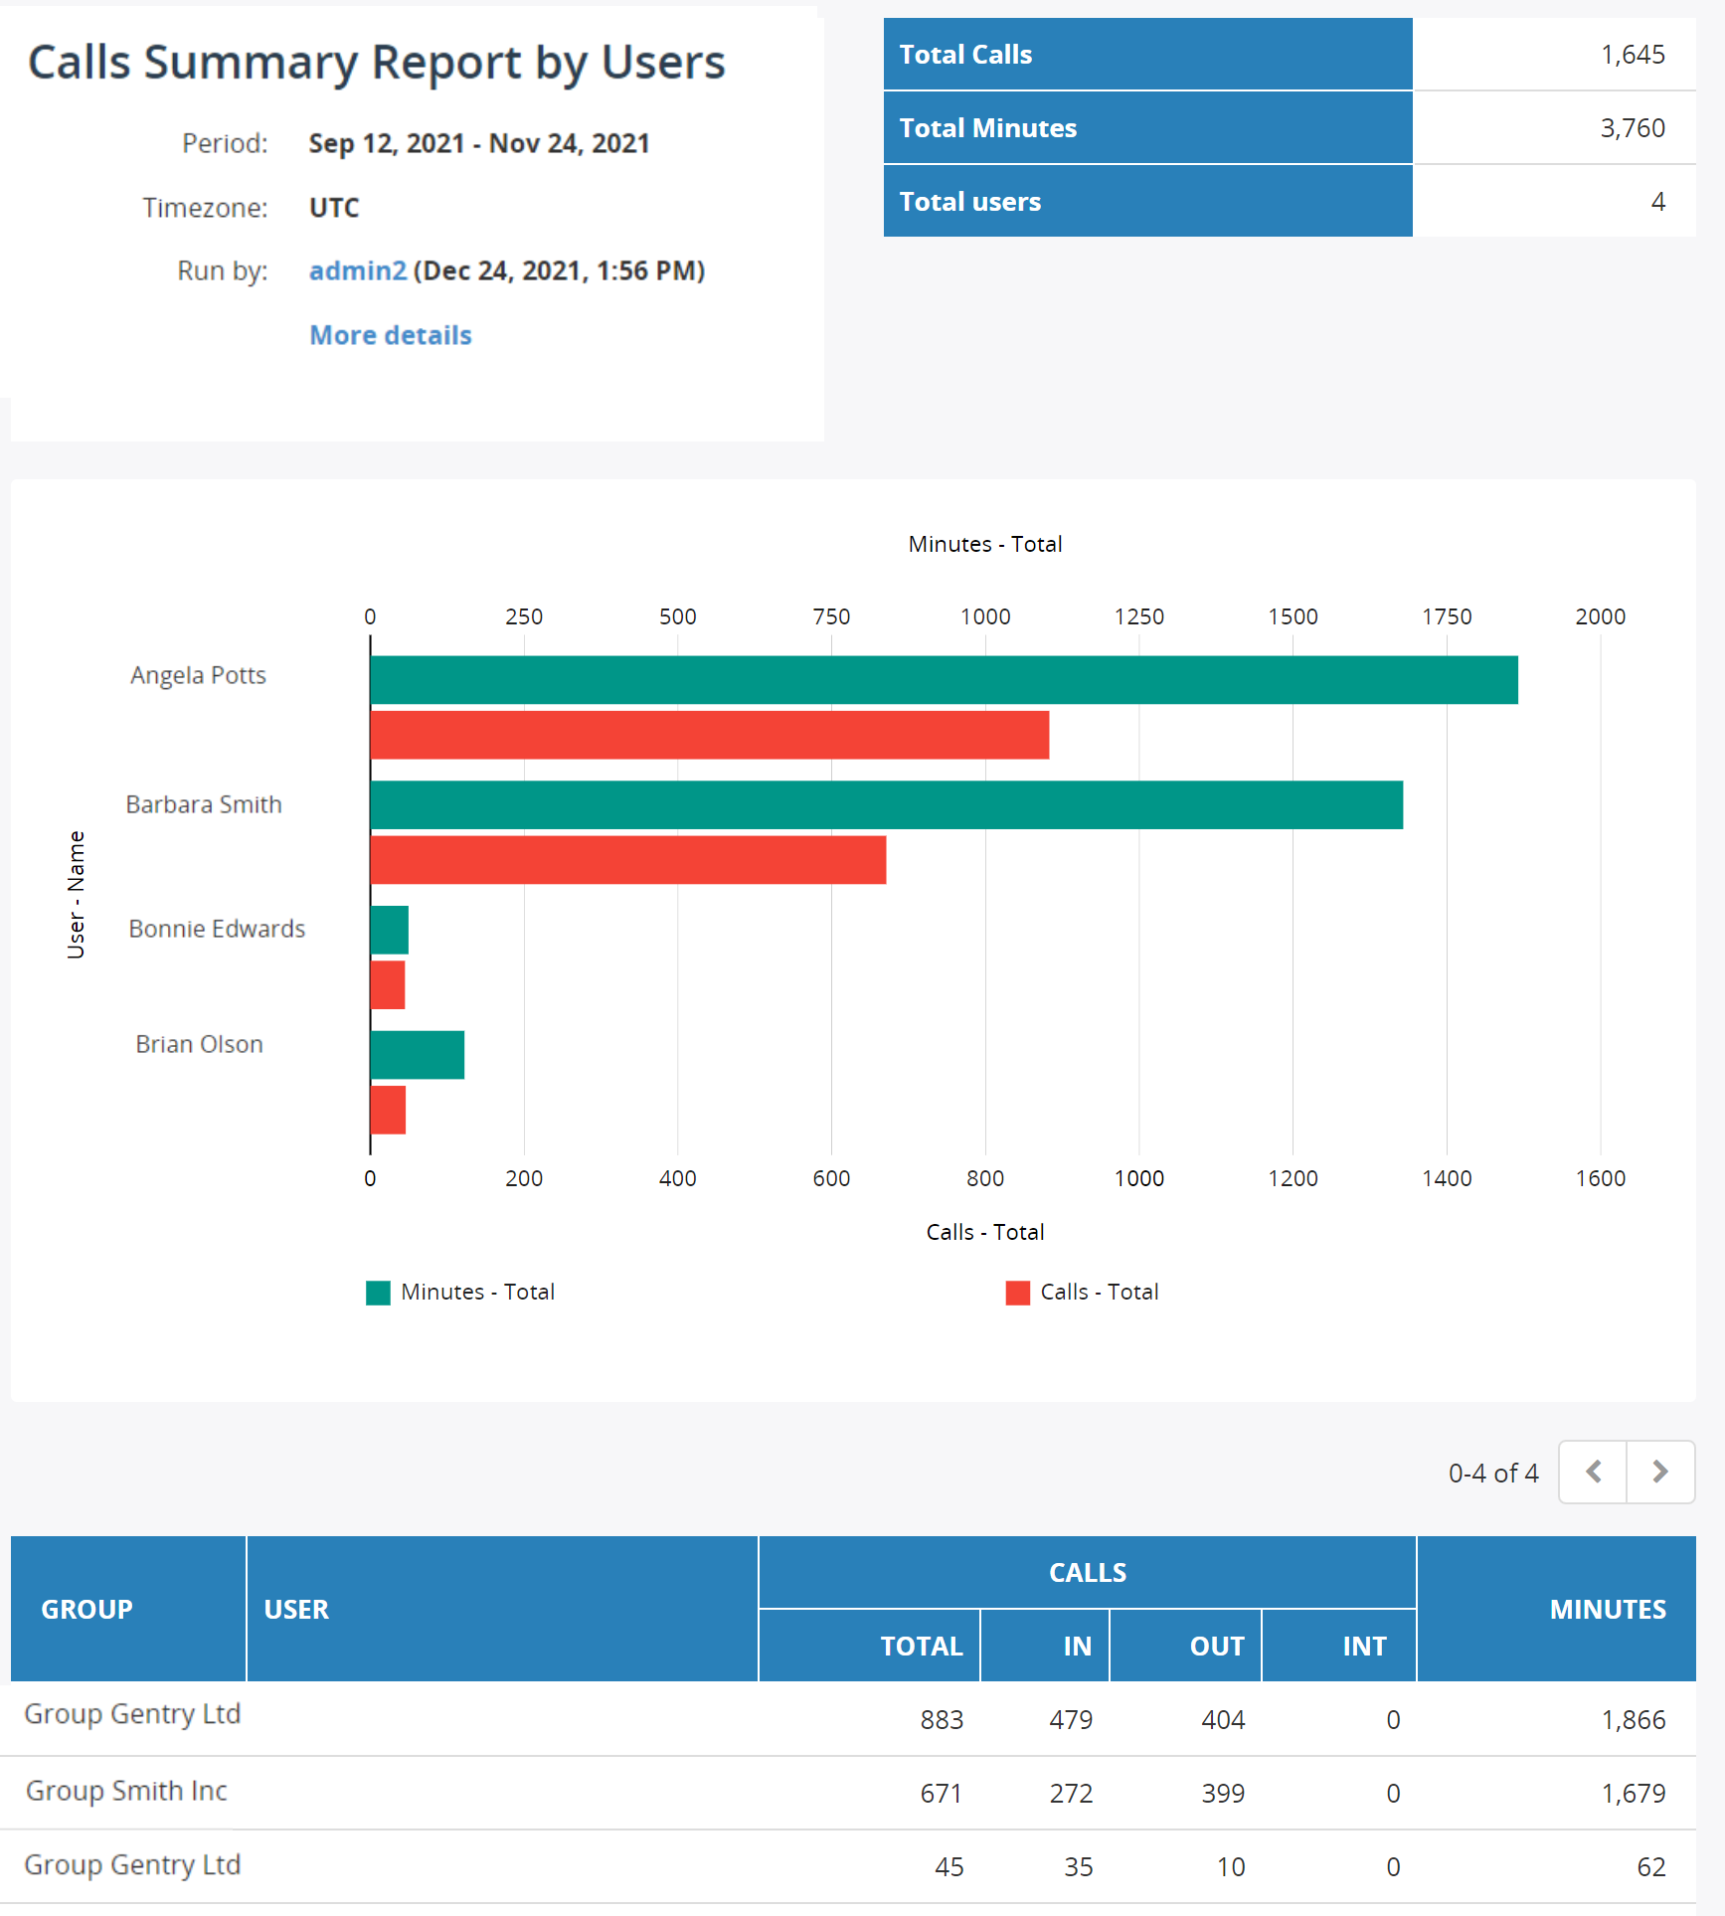
Task: Click the Total Minutes summary label
Action: point(988,128)
